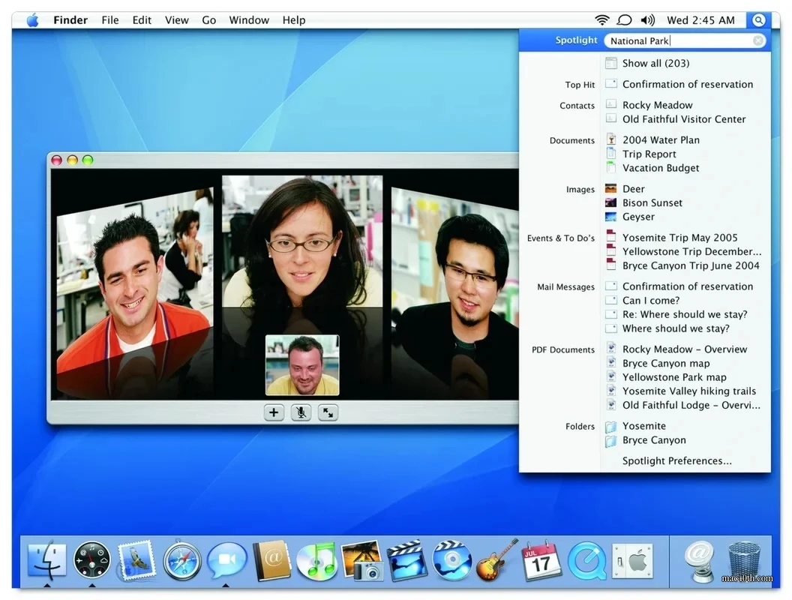The width and height of the screenshot is (792, 600).
Task: Open the Go menu
Action: tap(208, 19)
